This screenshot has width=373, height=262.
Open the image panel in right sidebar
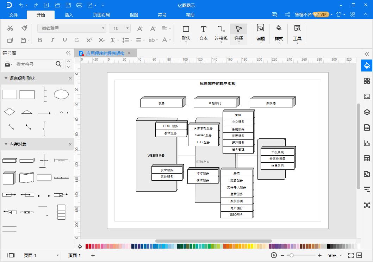pyautogui.click(x=367, y=96)
